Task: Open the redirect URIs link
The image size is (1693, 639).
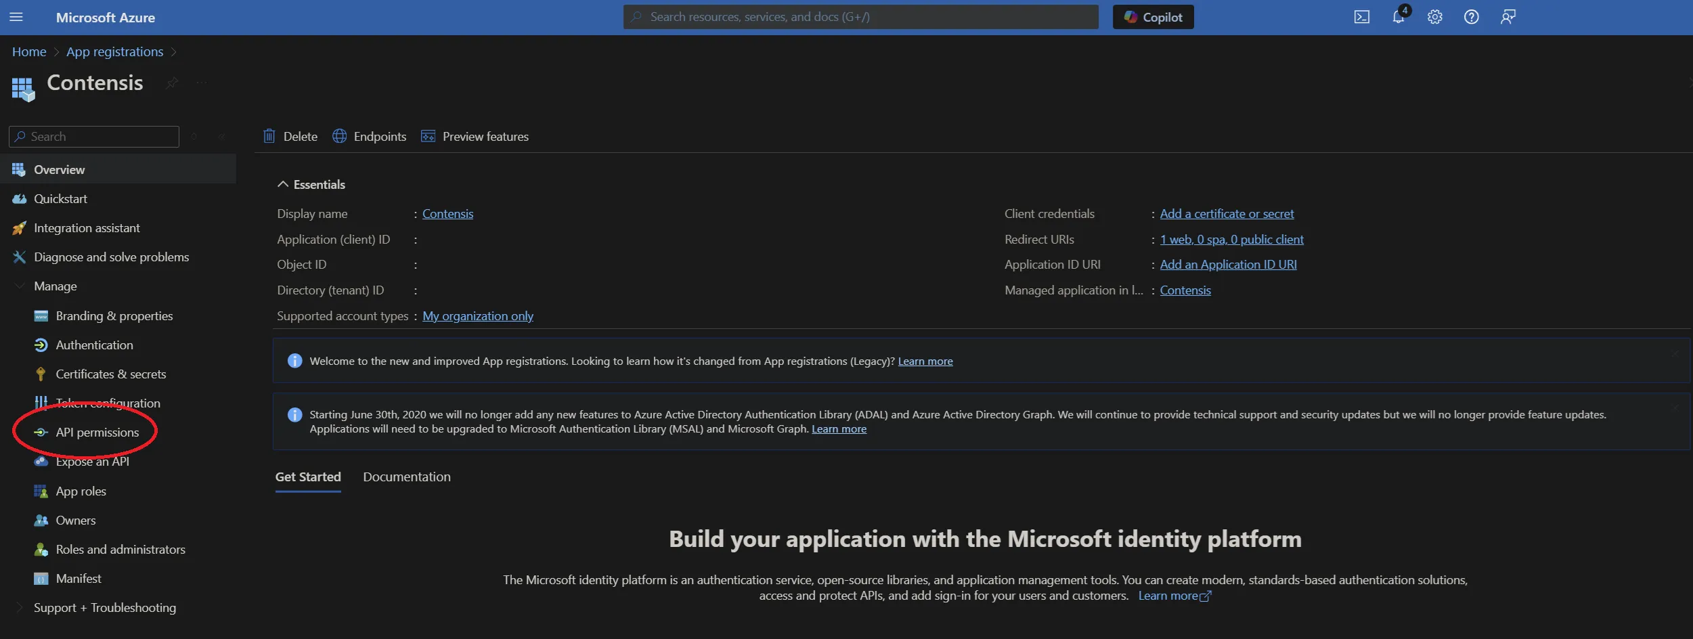Action: [x=1231, y=240]
